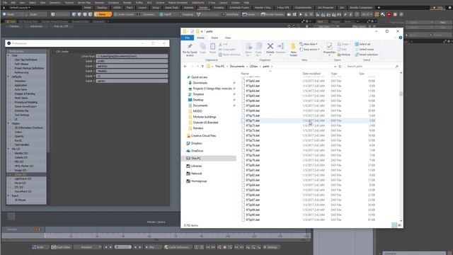This screenshot has height=255, width=453.
Task: Click Select none in Explorer ribbon
Action: 365,50
